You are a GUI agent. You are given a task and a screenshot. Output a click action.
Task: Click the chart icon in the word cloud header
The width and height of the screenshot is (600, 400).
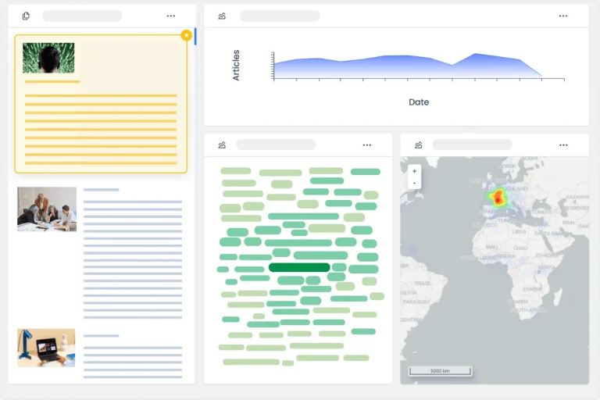[223, 145]
